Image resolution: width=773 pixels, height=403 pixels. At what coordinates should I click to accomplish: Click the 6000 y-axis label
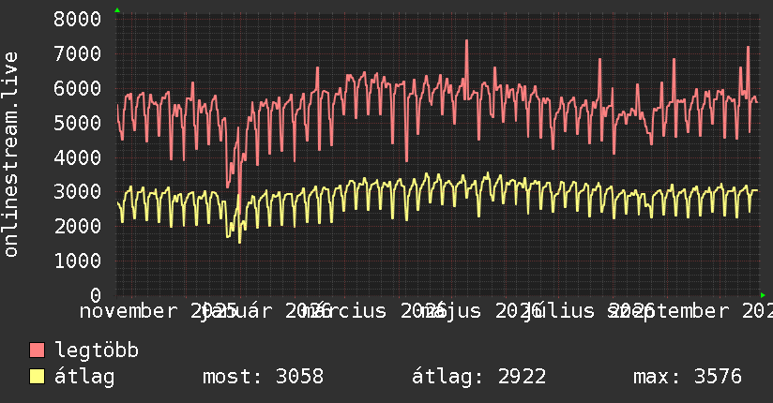tap(77, 88)
